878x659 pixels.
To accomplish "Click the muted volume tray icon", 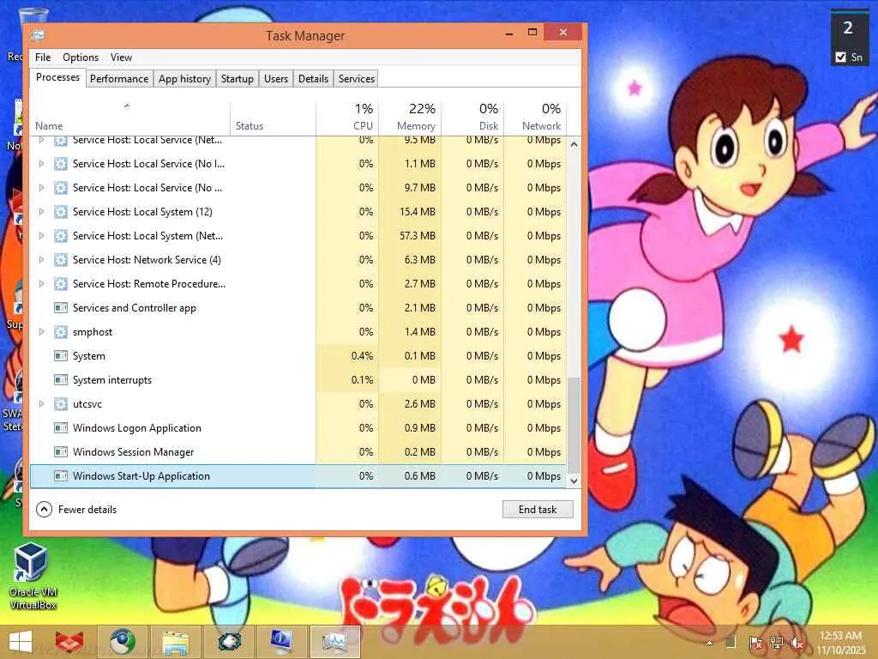I will click(x=797, y=643).
